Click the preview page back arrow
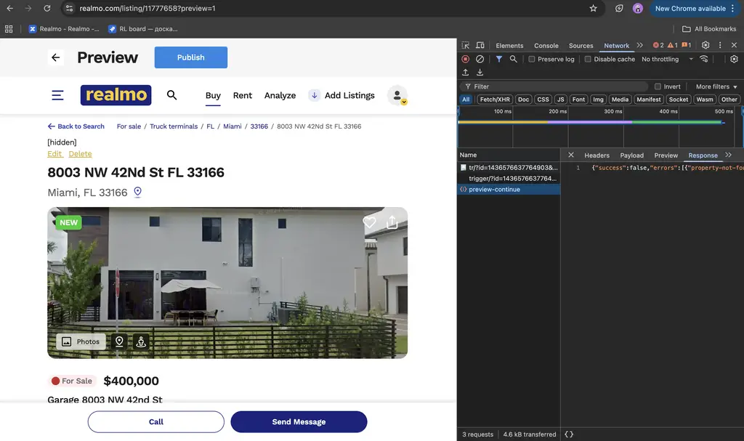 [56, 57]
